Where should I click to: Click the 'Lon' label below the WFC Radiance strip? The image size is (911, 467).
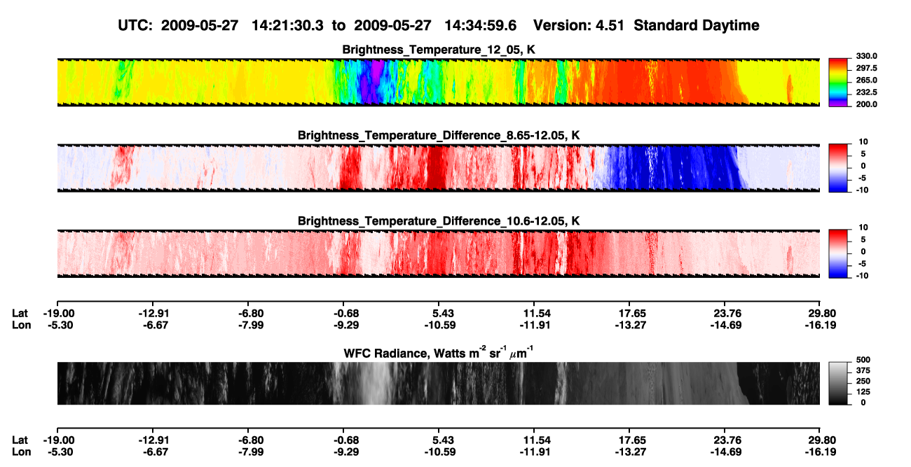pyautogui.click(x=21, y=452)
